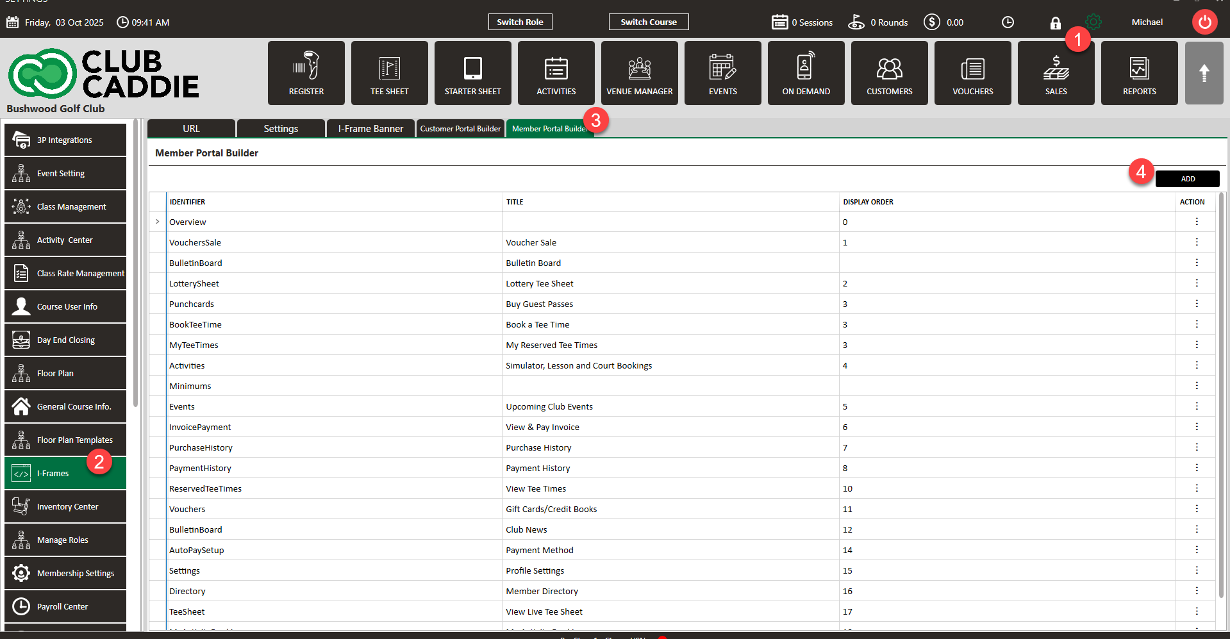This screenshot has height=639, width=1230.
Task: Open the Vouchers module
Action: (x=972, y=73)
